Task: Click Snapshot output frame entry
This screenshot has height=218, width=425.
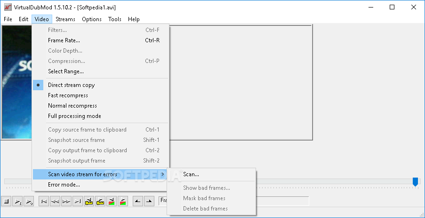Action: 101,161
